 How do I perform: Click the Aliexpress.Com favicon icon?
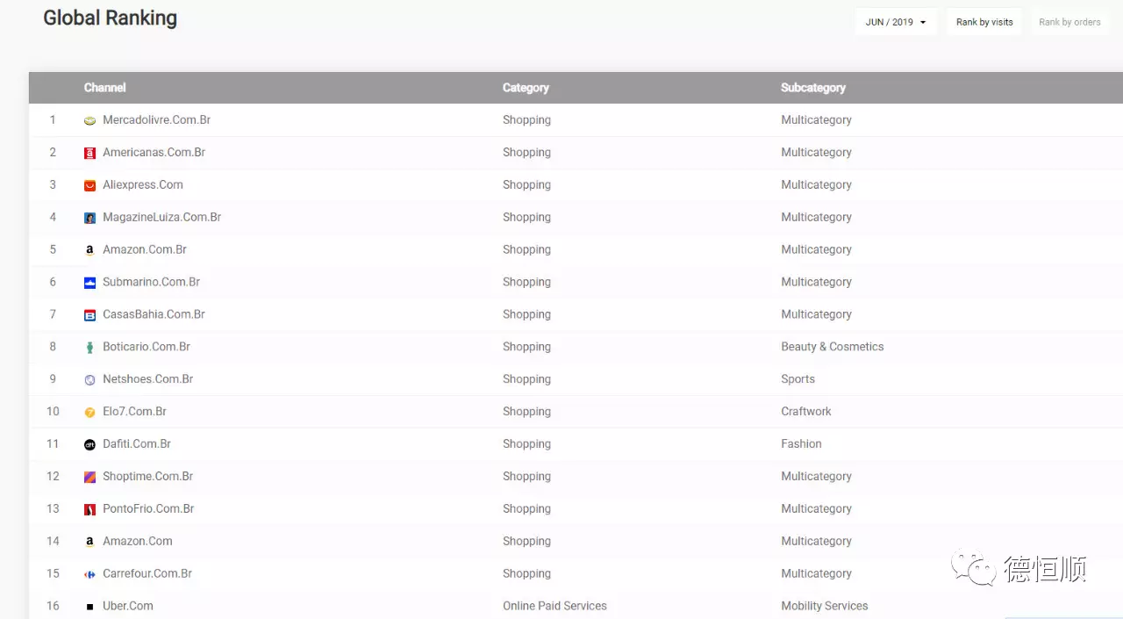[89, 185]
